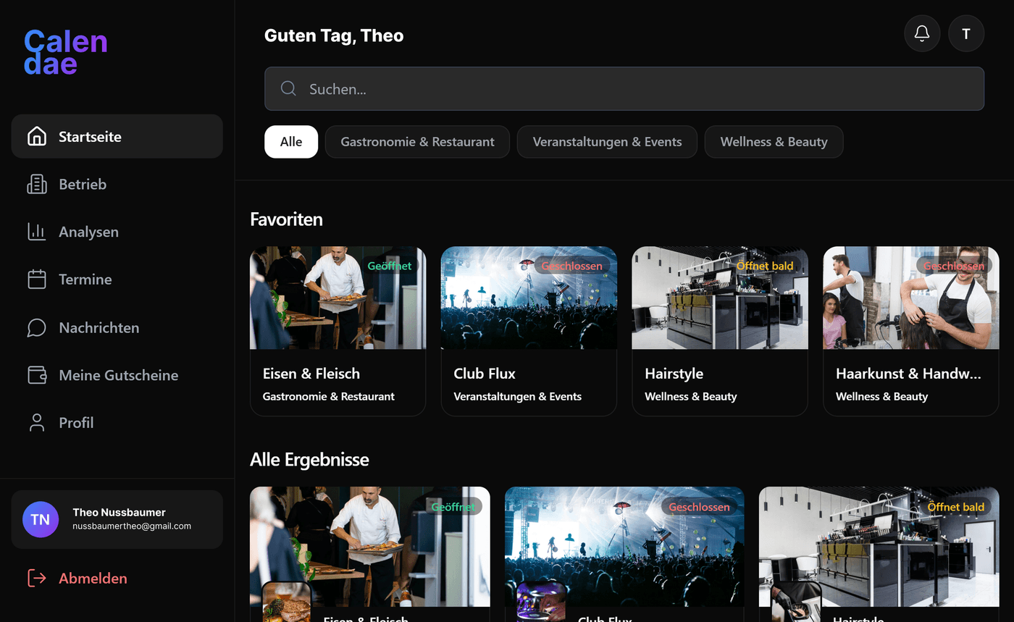Viewport: 1014px width, 622px height.
Task: Select the Betrieb building icon
Action: [36, 184]
